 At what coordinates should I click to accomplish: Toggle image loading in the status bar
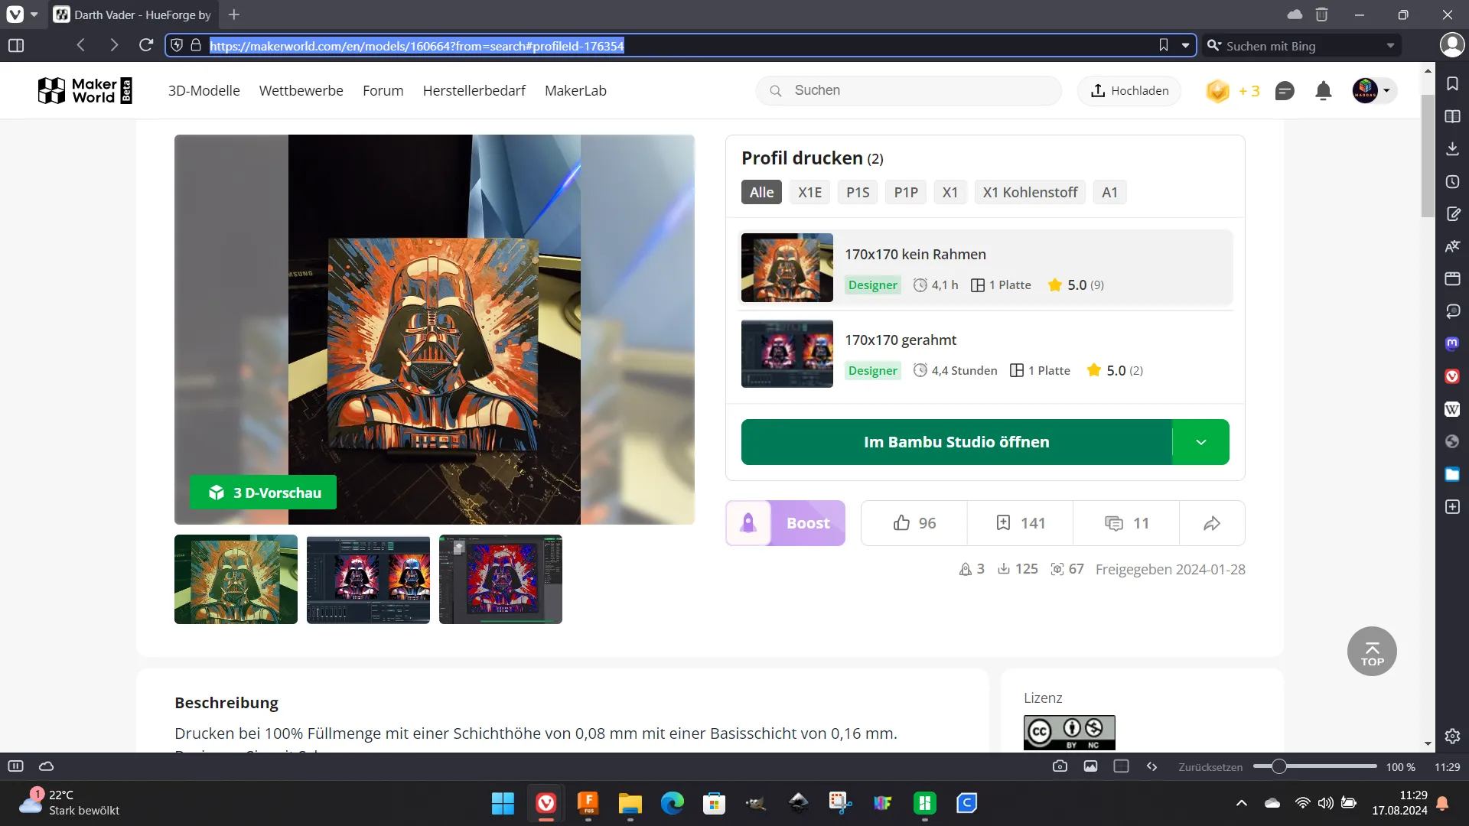tap(1090, 766)
